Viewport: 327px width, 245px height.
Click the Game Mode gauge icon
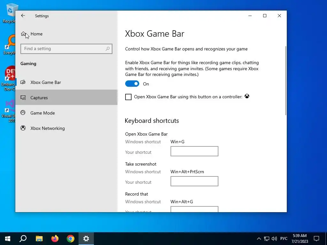23,113
